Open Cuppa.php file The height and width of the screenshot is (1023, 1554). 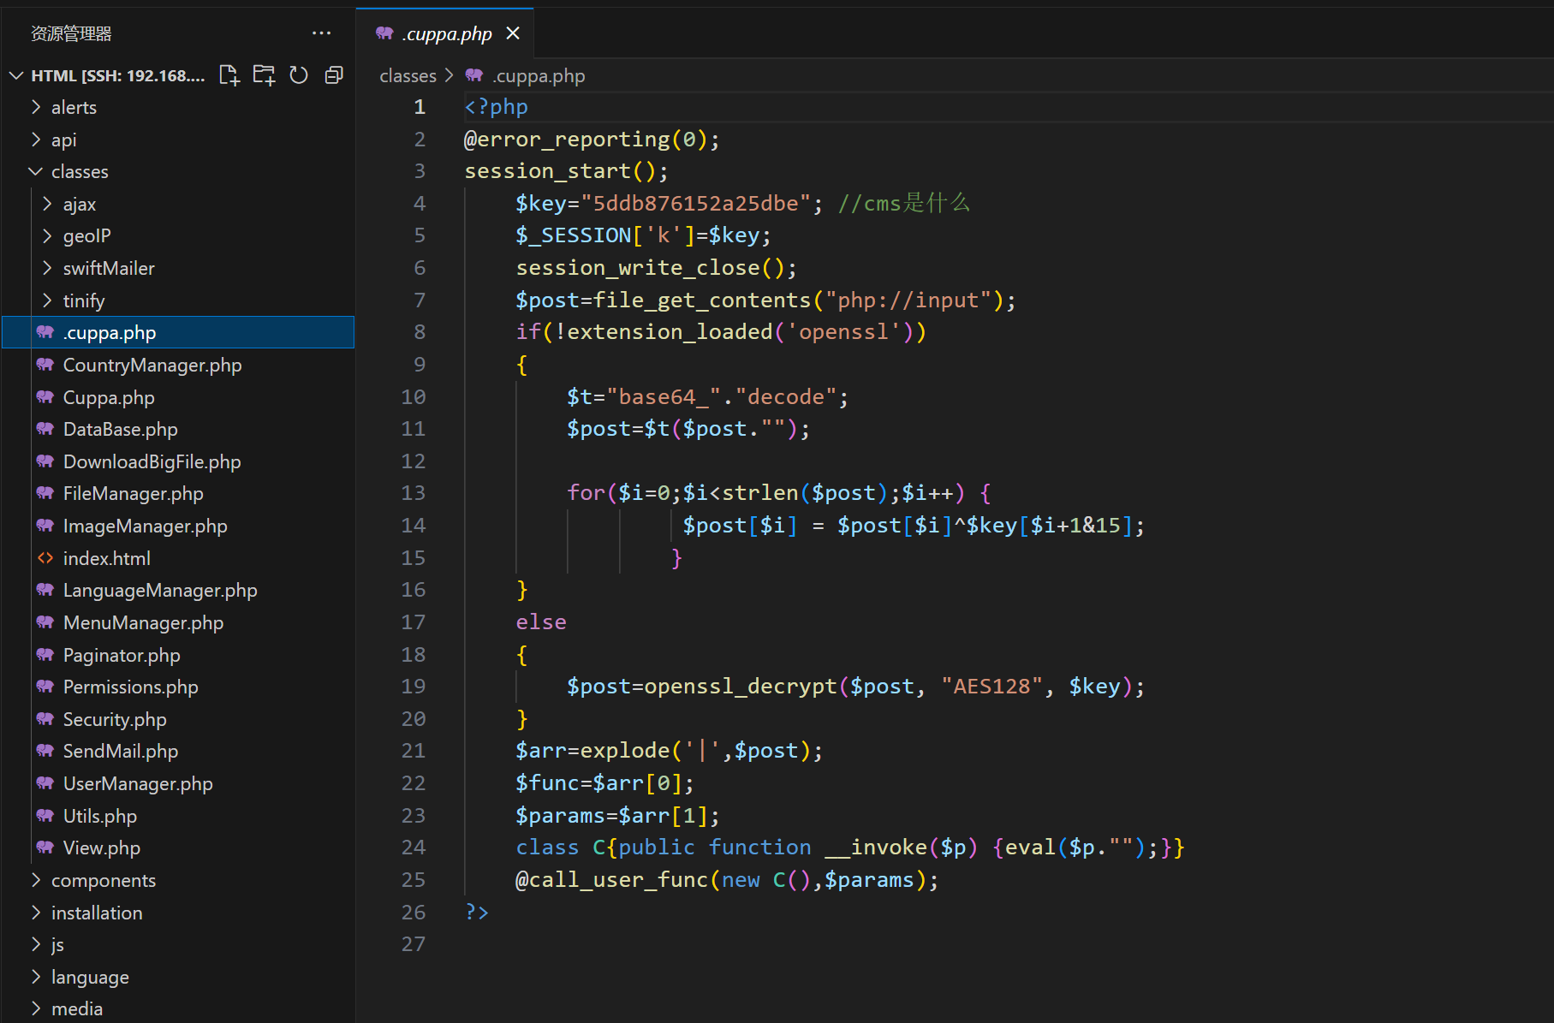click(x=178, y=397)
